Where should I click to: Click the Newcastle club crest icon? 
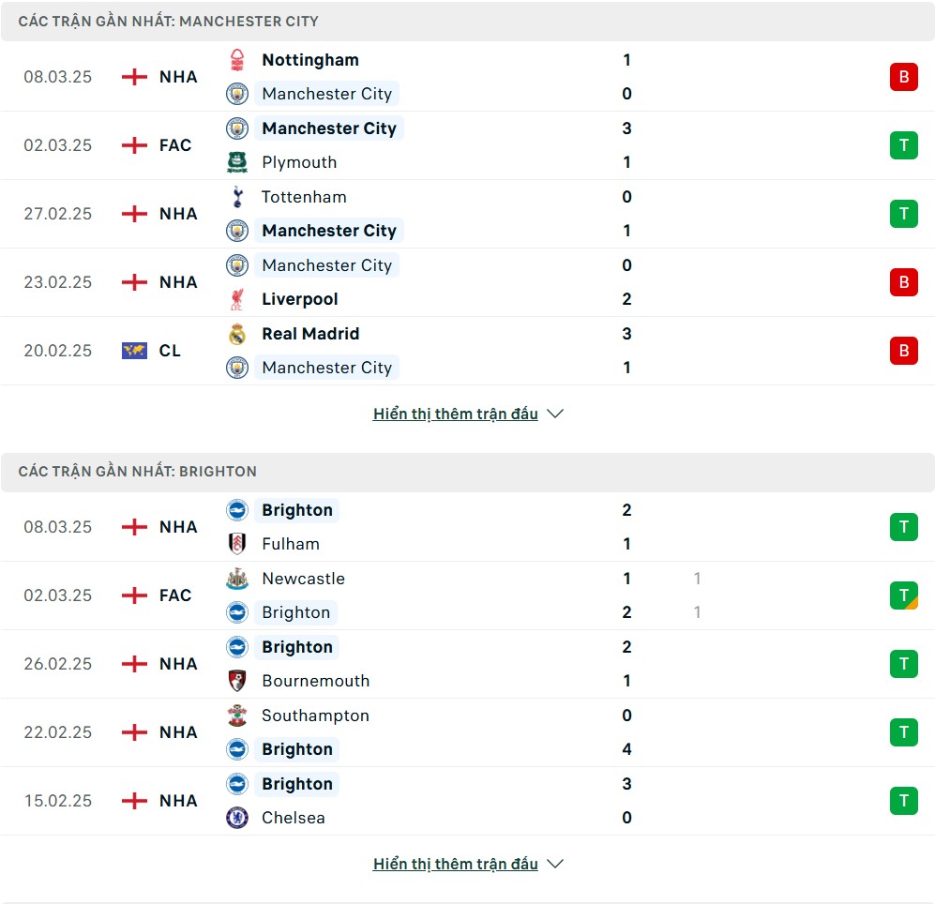[x=236, y=579]
